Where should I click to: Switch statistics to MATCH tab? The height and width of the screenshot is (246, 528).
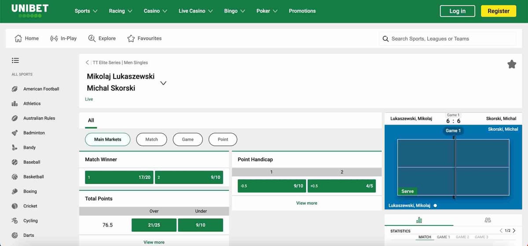click(425, 237)
